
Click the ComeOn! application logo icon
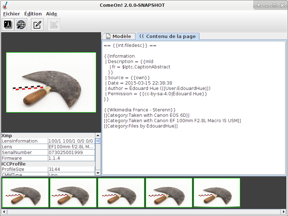(x=5, y=5)
